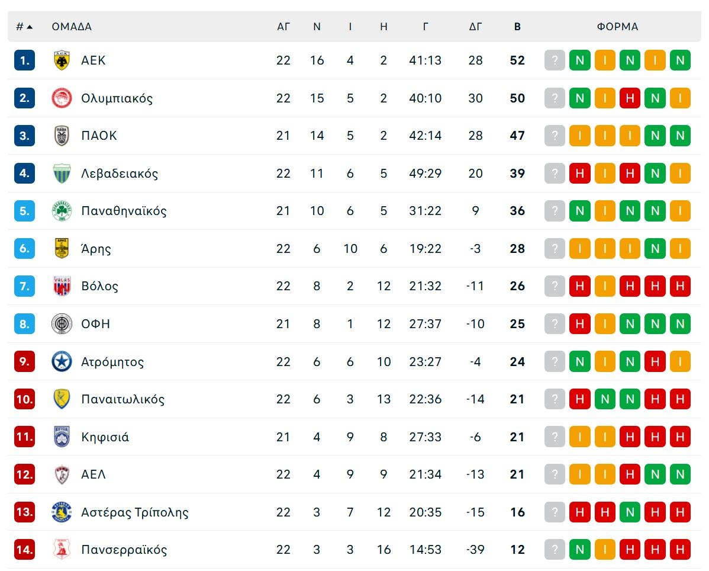The height and width of the screenshot is (571, 709).
Task: Click the ΑΕΚ club crest
Action: 62,60
